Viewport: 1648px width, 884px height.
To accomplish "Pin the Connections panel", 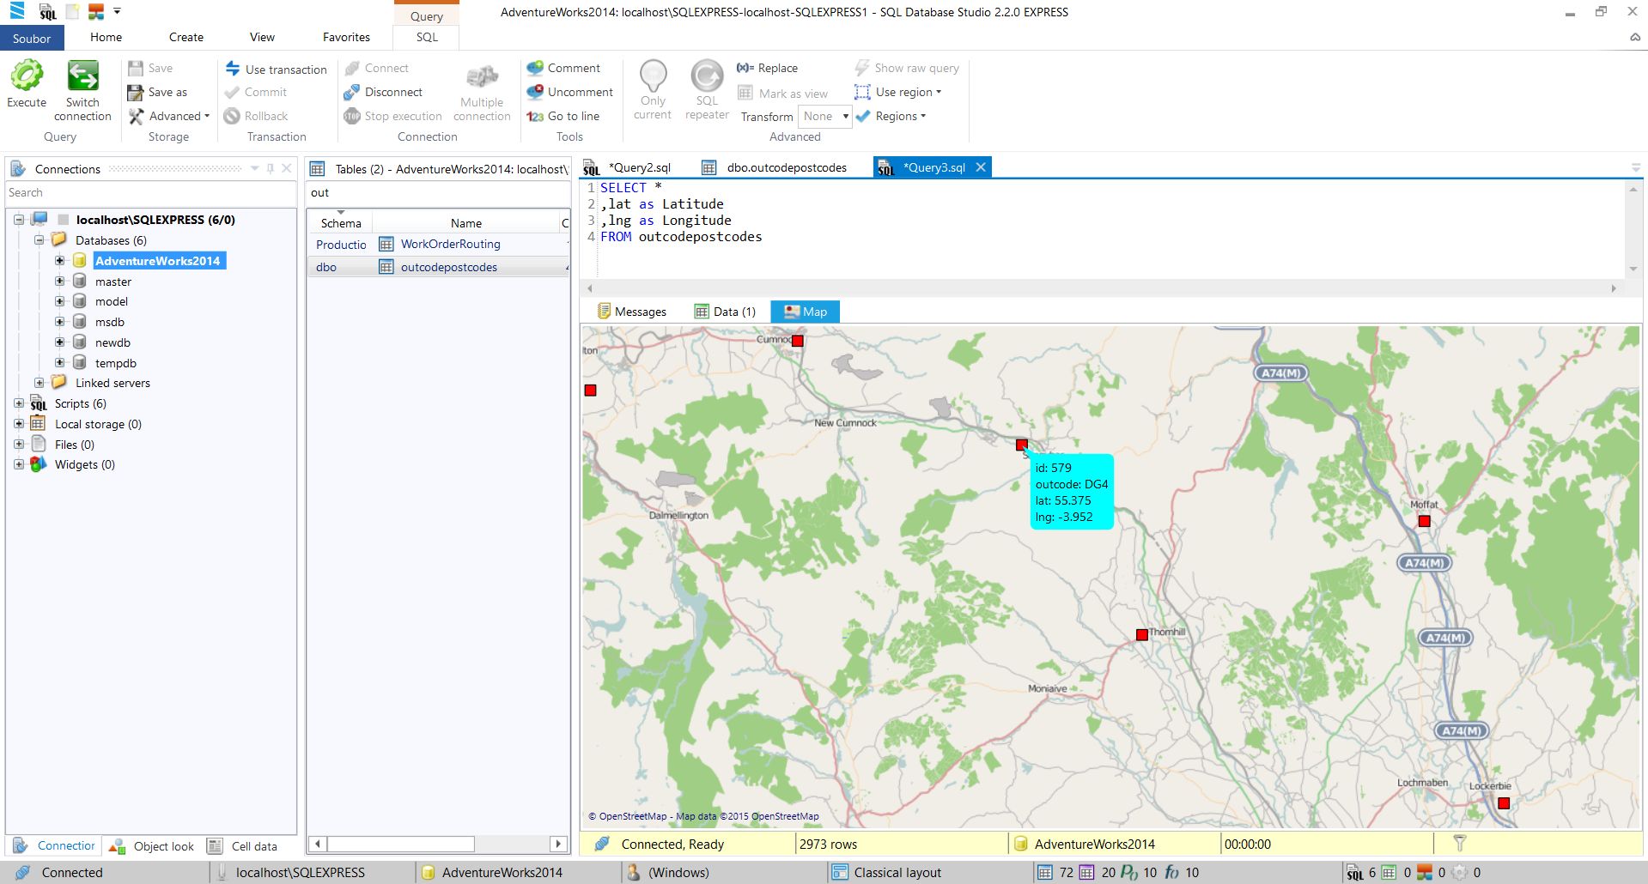I will [x=271, y=168].
